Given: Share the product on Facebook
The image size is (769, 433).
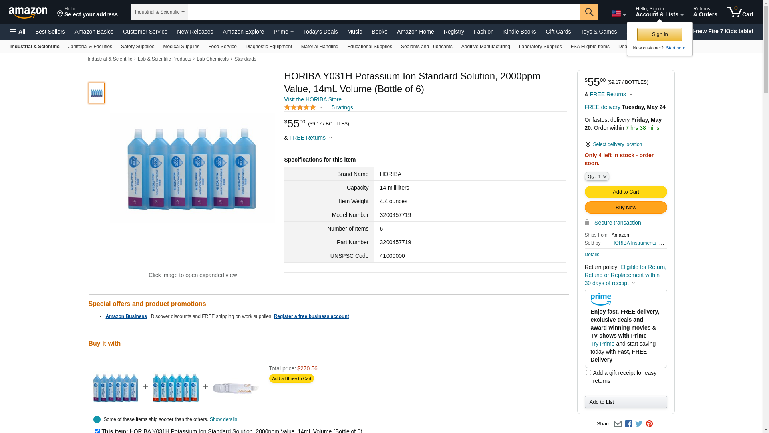Looking at the screenshot, I should click(x=628, y=424).
